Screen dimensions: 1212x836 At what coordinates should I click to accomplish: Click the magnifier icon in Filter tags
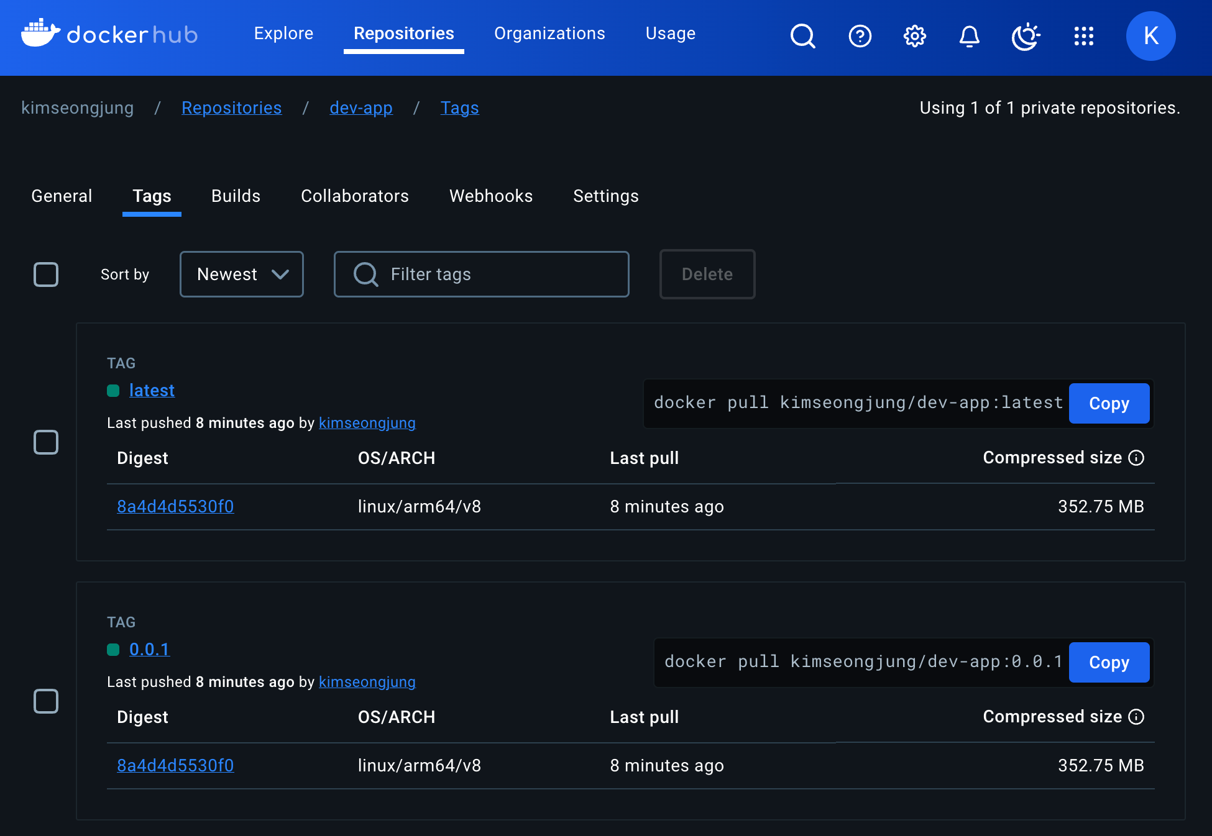coord(365,274)
